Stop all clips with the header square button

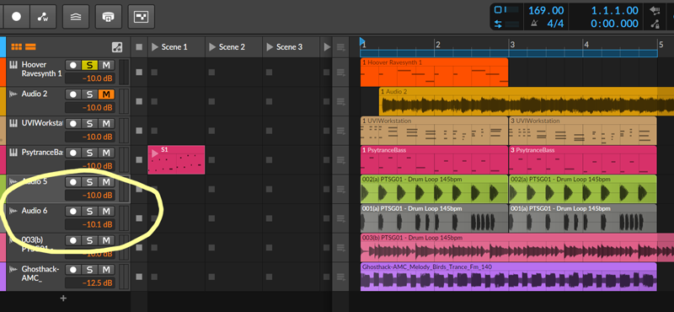139,47
